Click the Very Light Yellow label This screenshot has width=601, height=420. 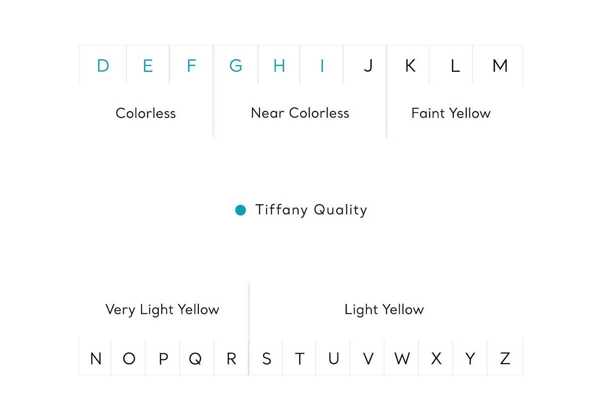[x=162, y=309]
